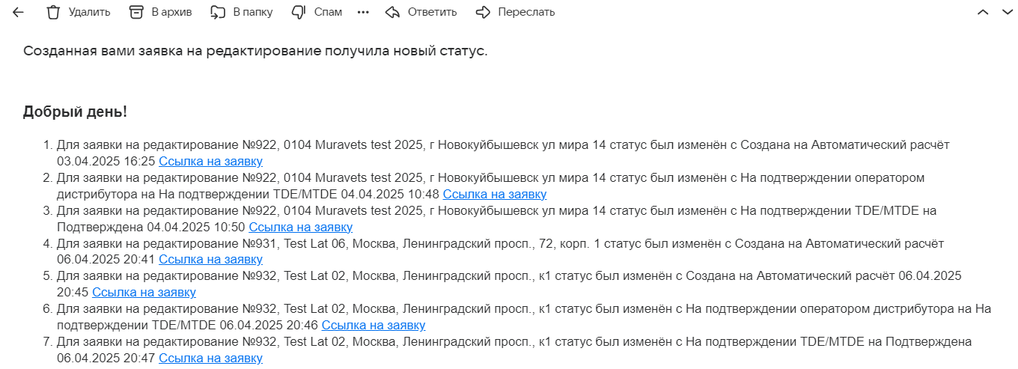The image size is (1018, 369).
Task: Open request link for 06.04.2025 20:47 entry
Action: pos(210,358)
